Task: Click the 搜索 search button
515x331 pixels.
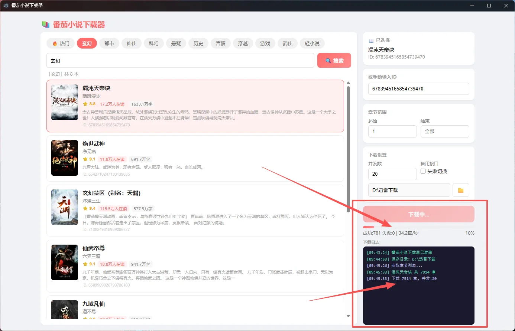Action: (334, 61)
